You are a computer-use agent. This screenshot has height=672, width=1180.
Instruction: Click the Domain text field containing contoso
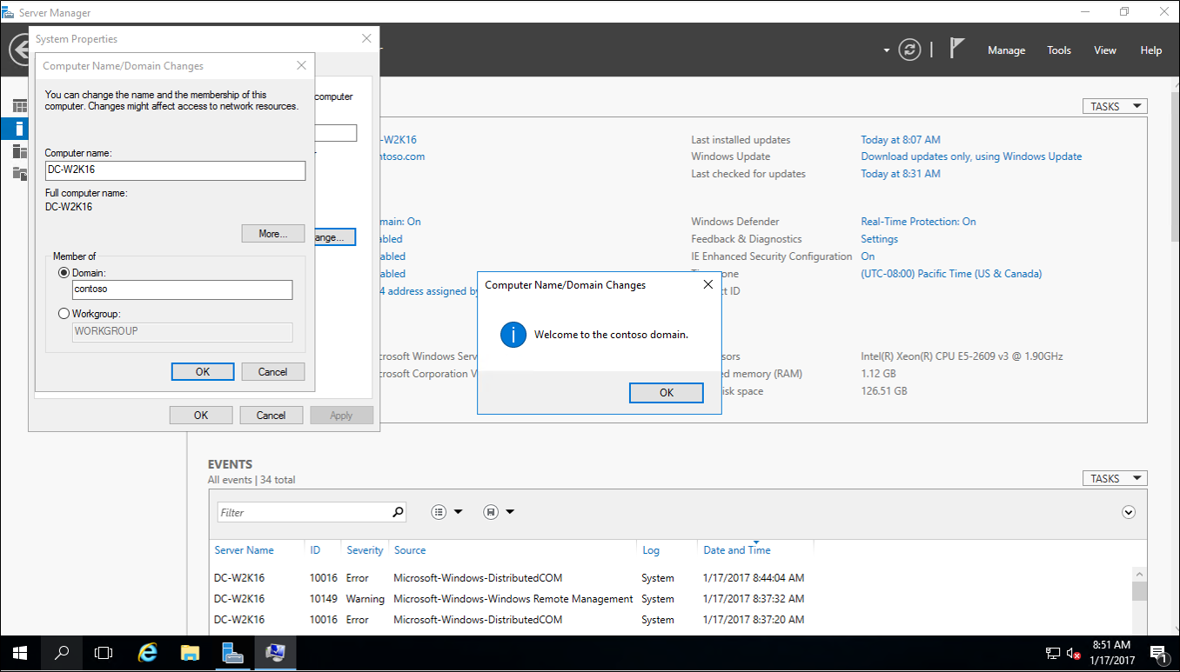pos(181,289)
